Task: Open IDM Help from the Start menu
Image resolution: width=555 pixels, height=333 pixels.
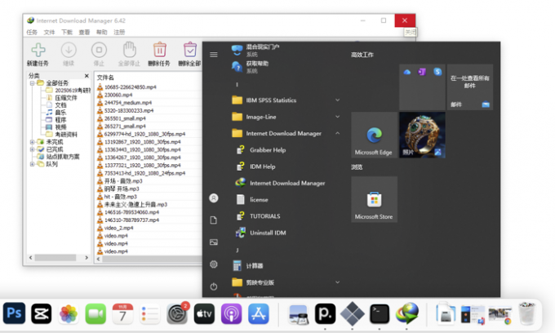Action: coord(262,166)
